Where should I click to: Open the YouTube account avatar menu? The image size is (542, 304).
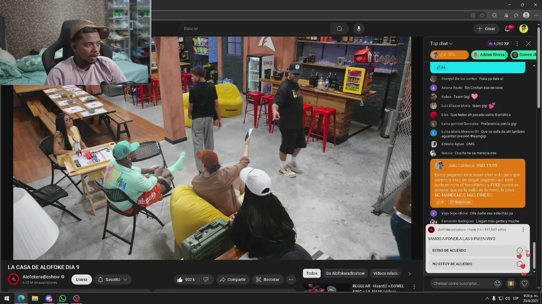tap(524, 29)
